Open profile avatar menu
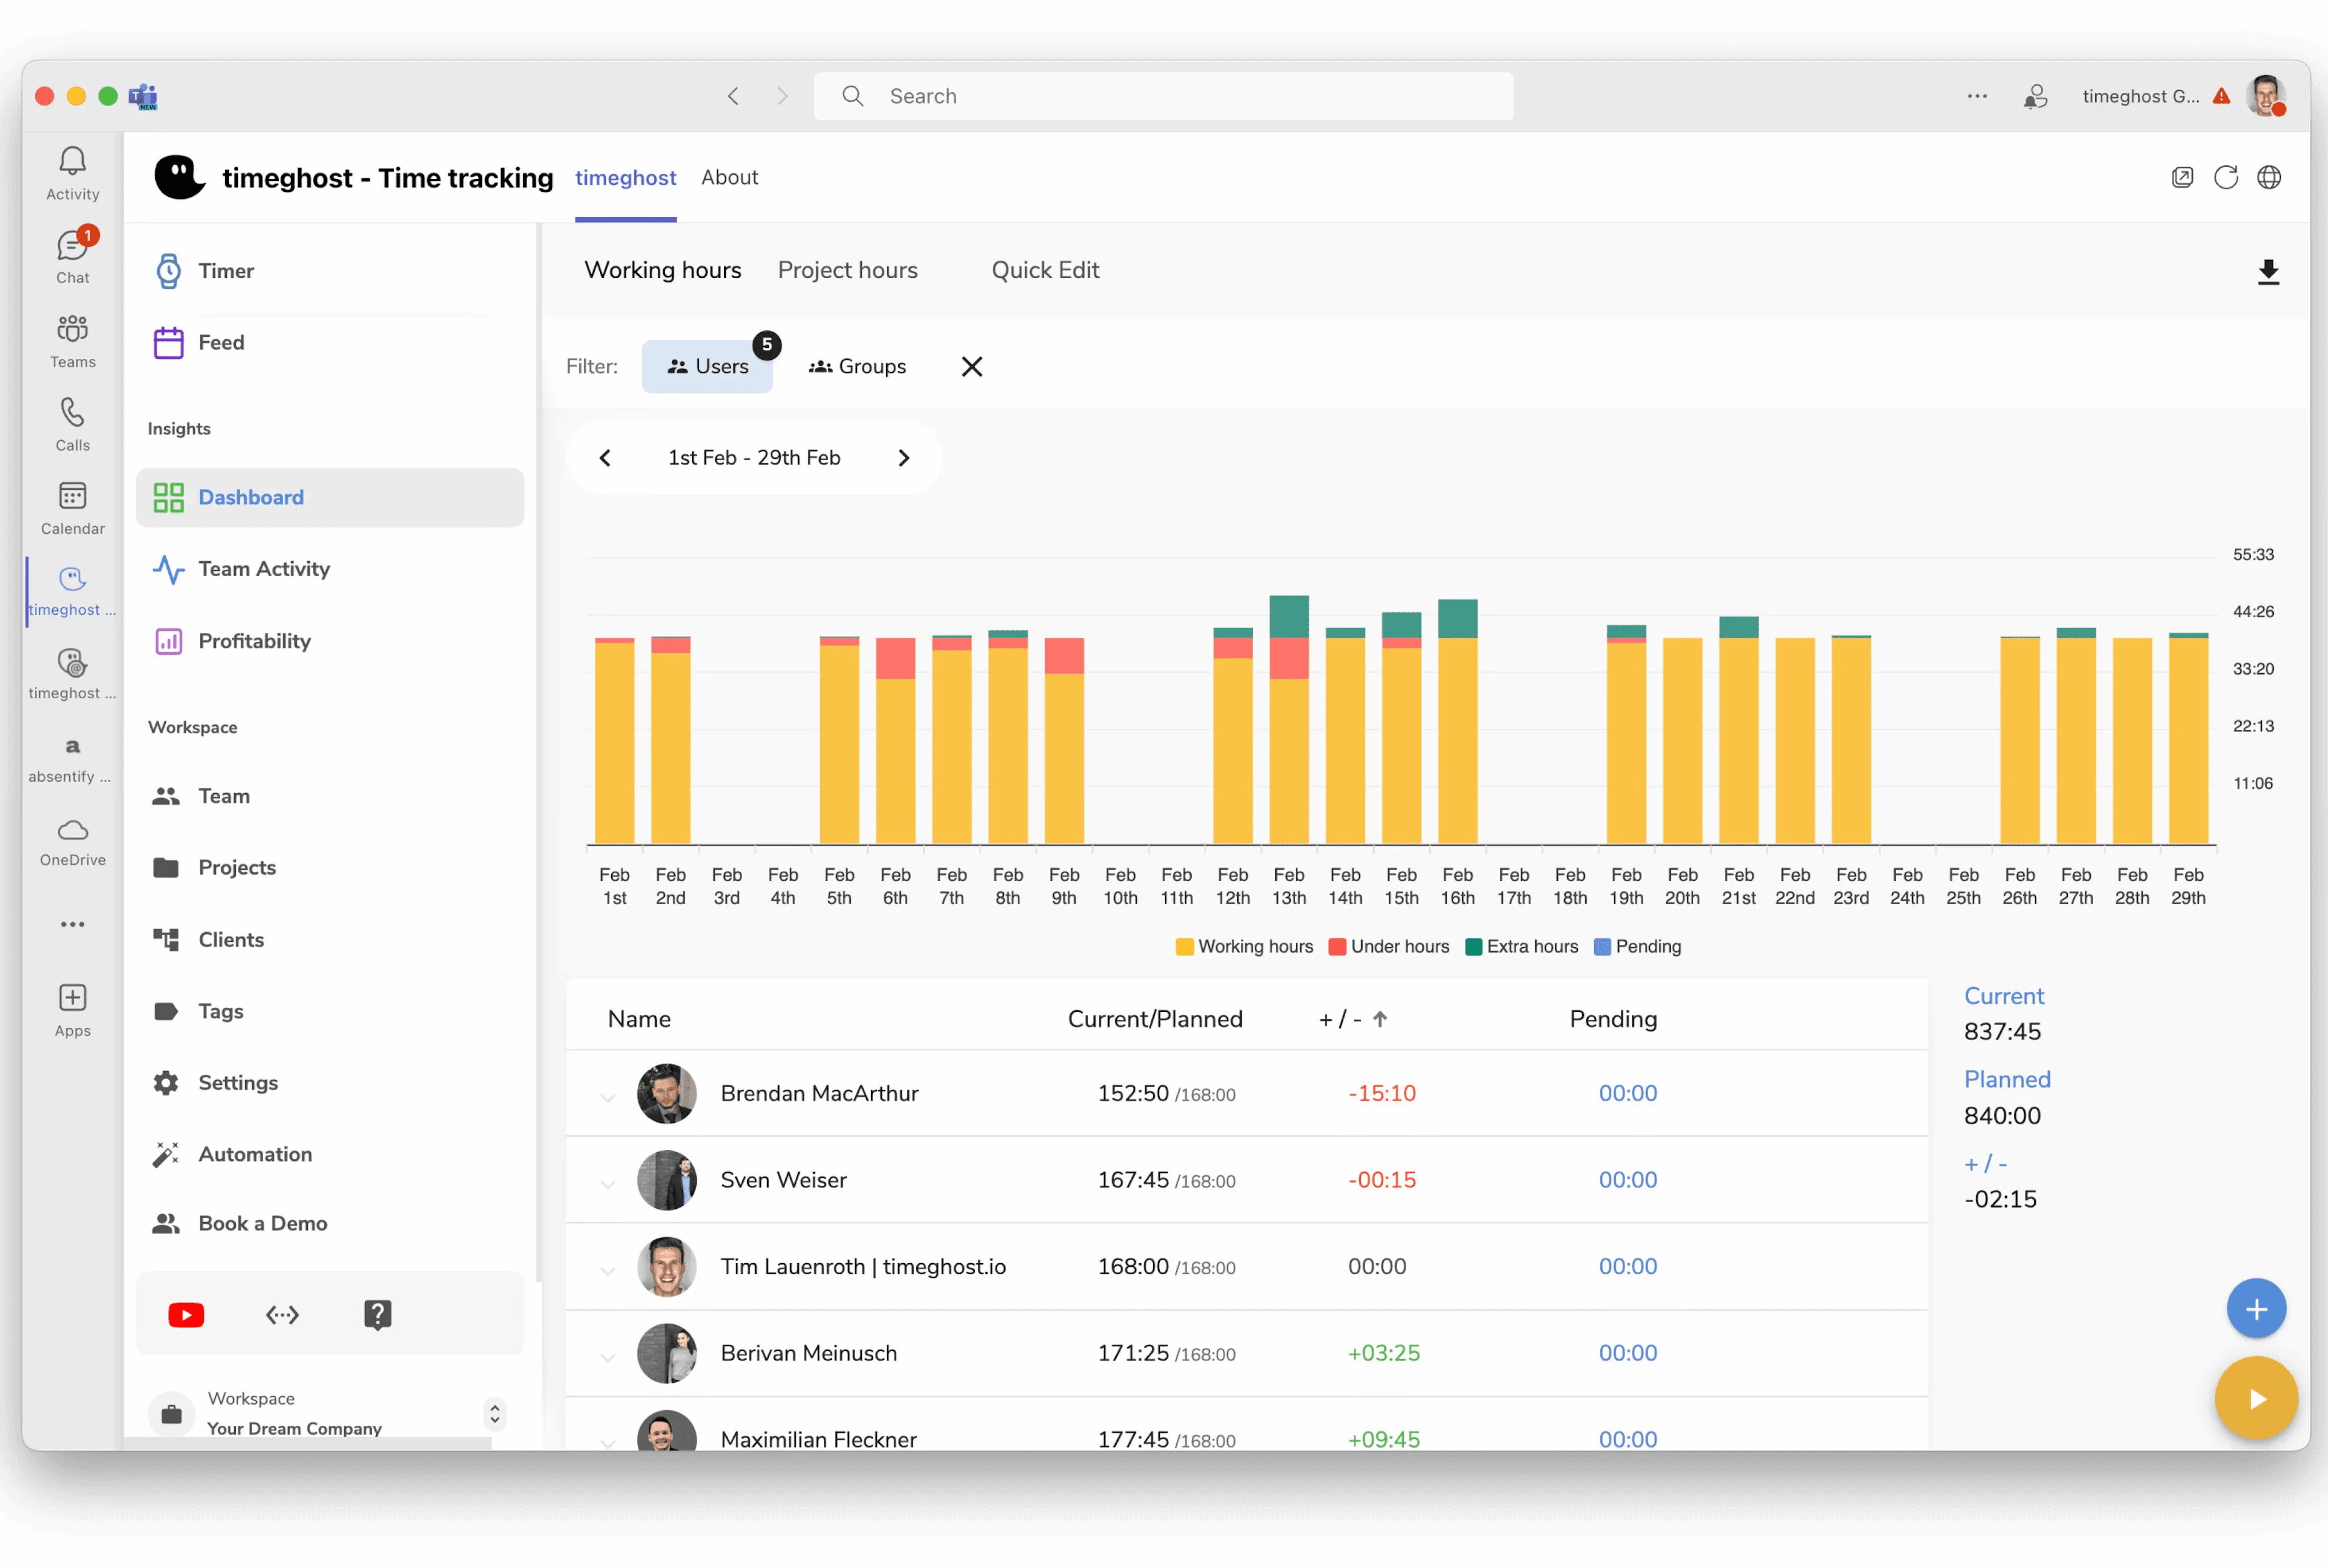 [x=2266, y=96]
